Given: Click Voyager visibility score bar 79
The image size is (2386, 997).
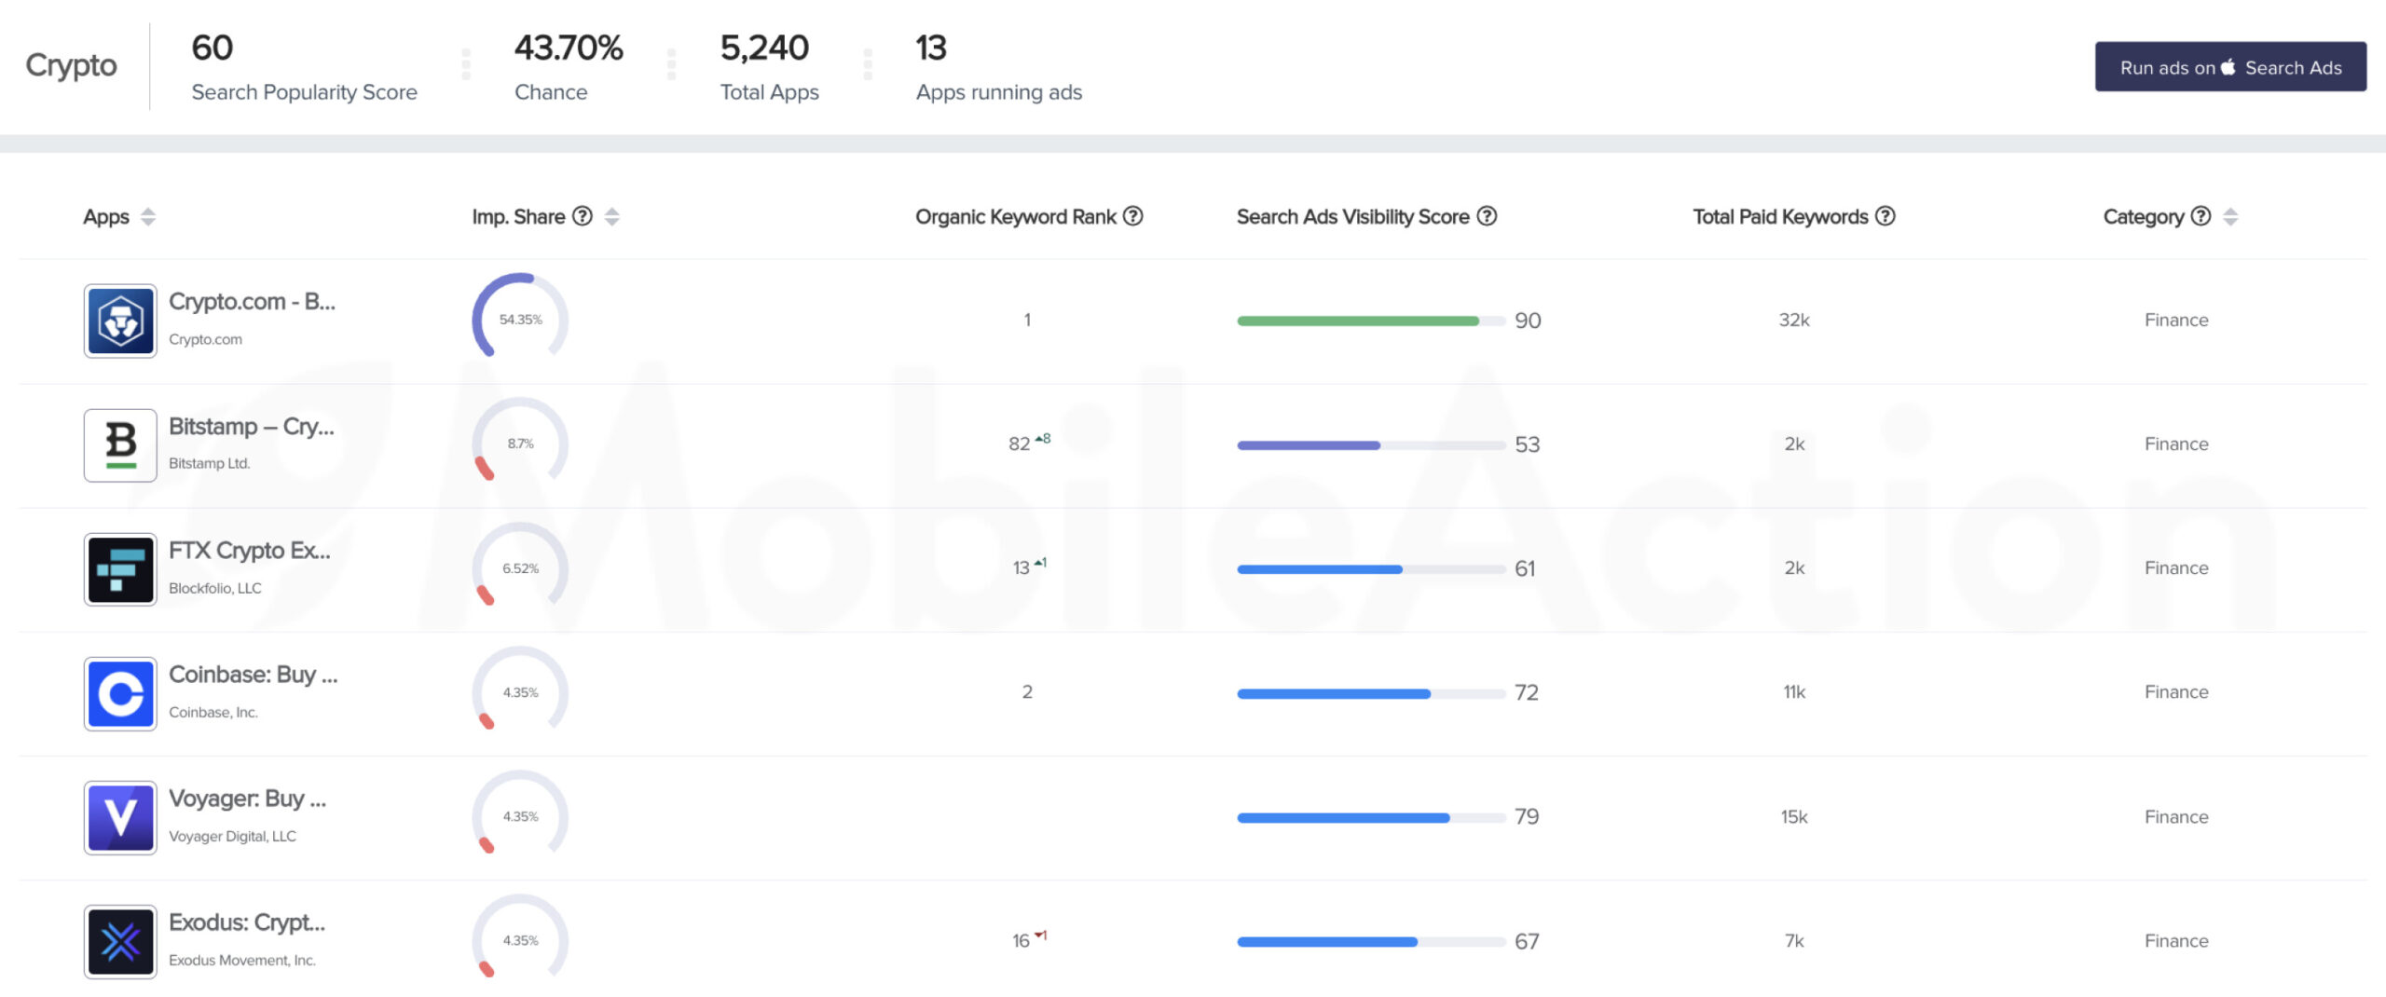Looking at the screenshot, I should pyautogui.click(x=1371, y=818).
